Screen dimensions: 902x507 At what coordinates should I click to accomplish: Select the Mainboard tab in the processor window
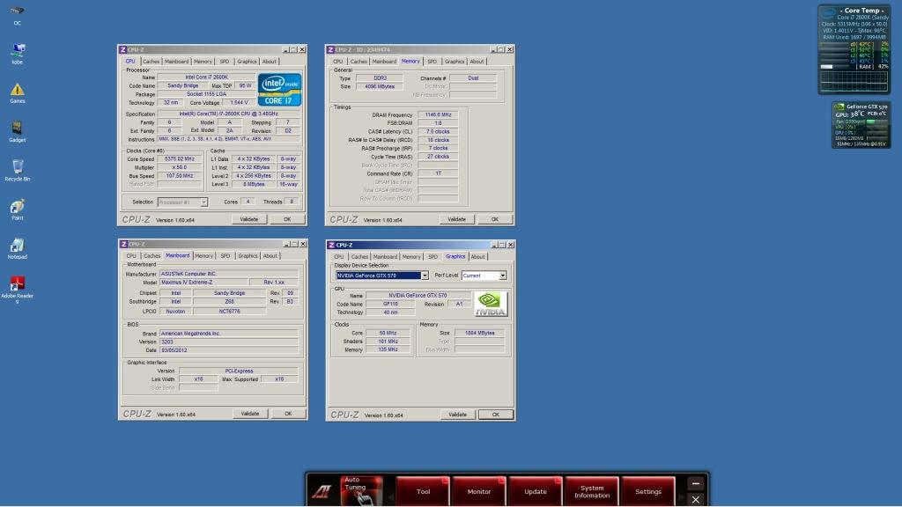176,62
